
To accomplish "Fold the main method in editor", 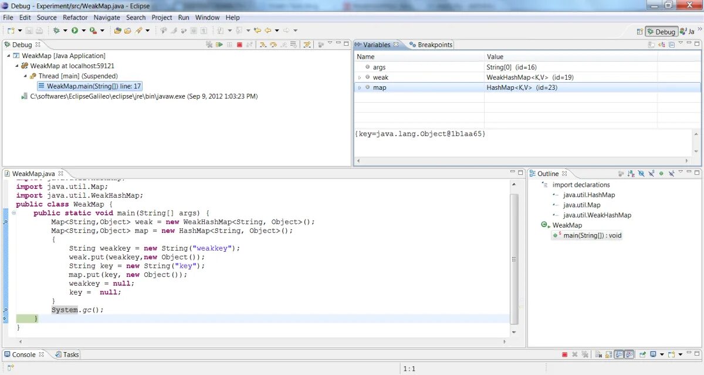I will pyautogui.click(x=13, y=212).
